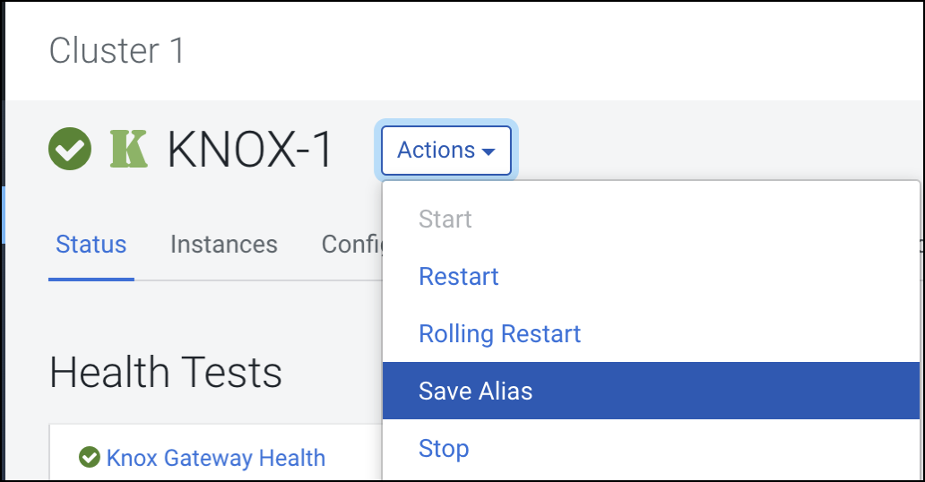Go to the partially hidden Configuration tab
This screenshot has height=482, width=925.
[x=350, y=244]
